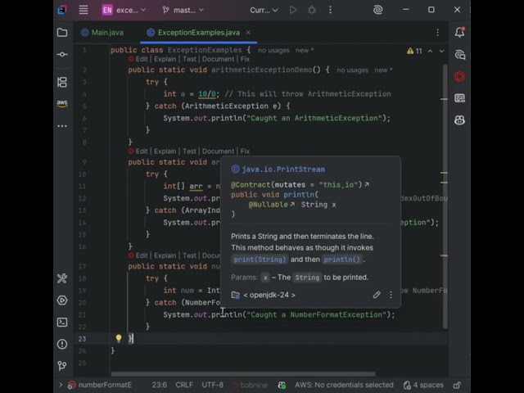
Task: Run the current configuration
Action: pyautogui.click(x=293, y=10)
